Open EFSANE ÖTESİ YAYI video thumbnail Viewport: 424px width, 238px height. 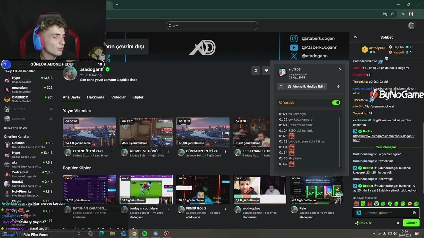point(89,132)
